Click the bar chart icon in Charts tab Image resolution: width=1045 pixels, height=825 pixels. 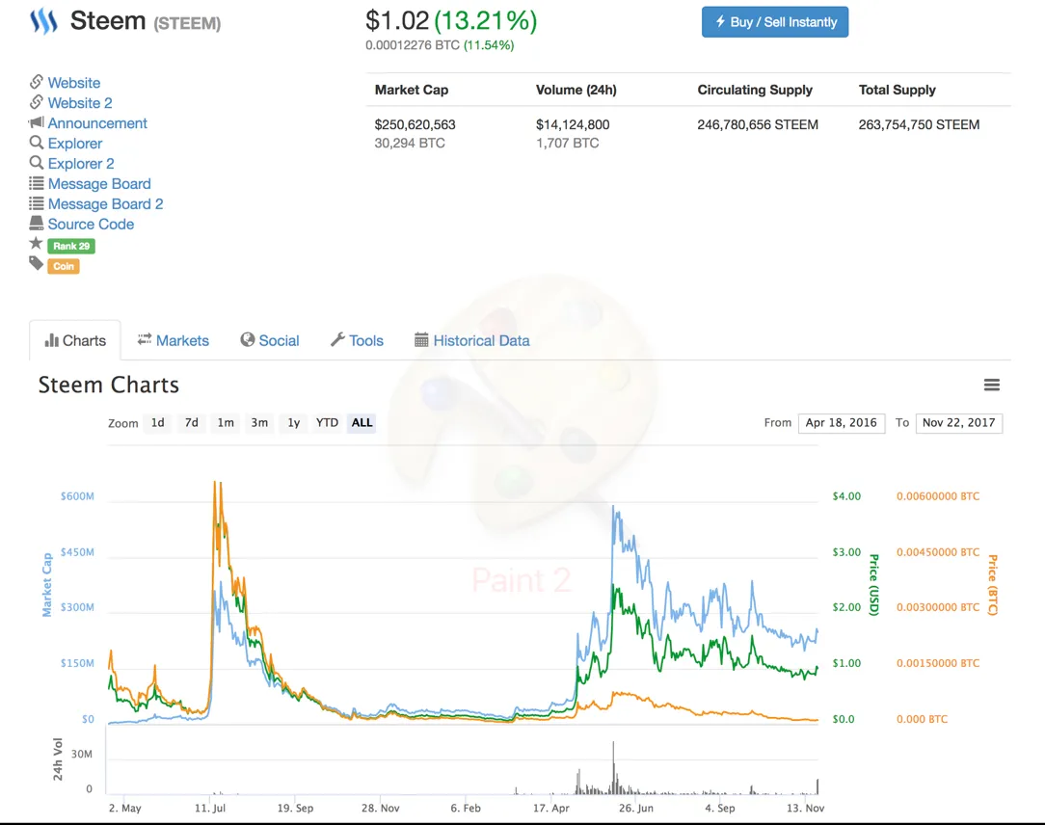(x=51, y=340)
